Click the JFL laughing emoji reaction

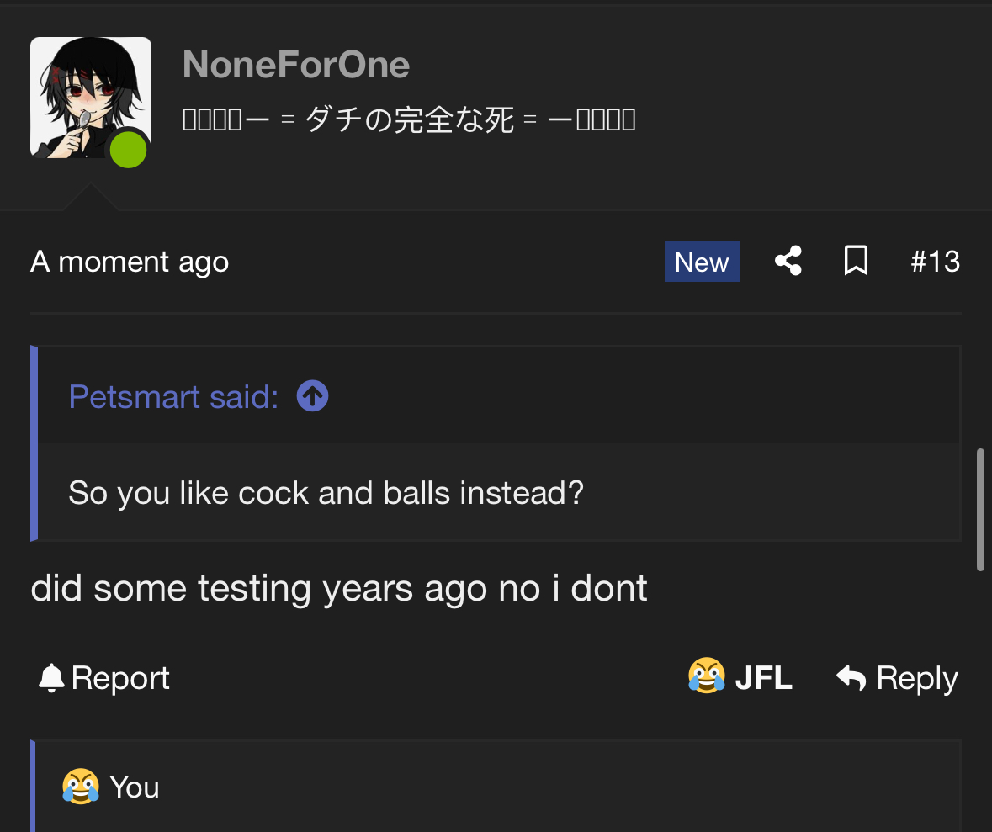pos(707,676)
